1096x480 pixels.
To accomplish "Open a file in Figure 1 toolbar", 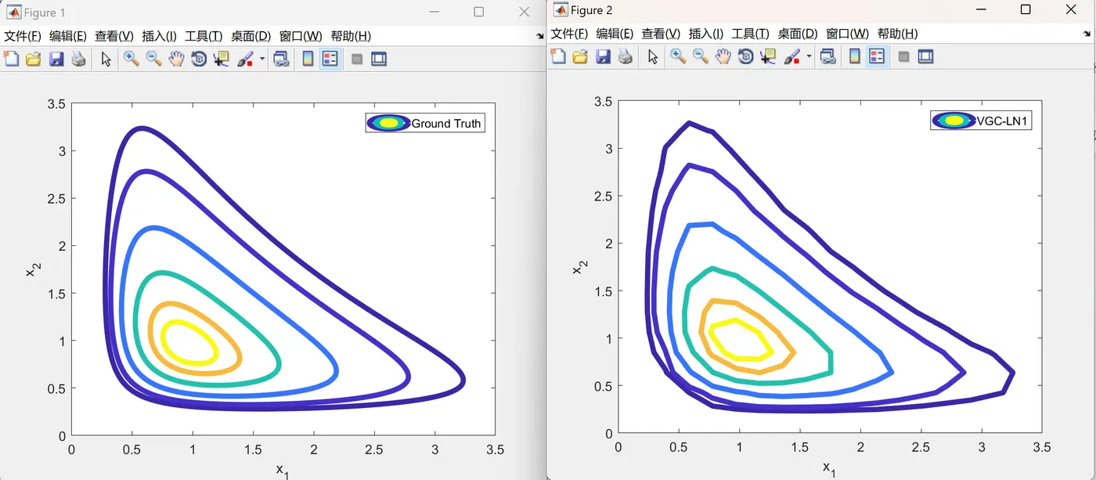I will pyautogui.click(x=33, y=59).
